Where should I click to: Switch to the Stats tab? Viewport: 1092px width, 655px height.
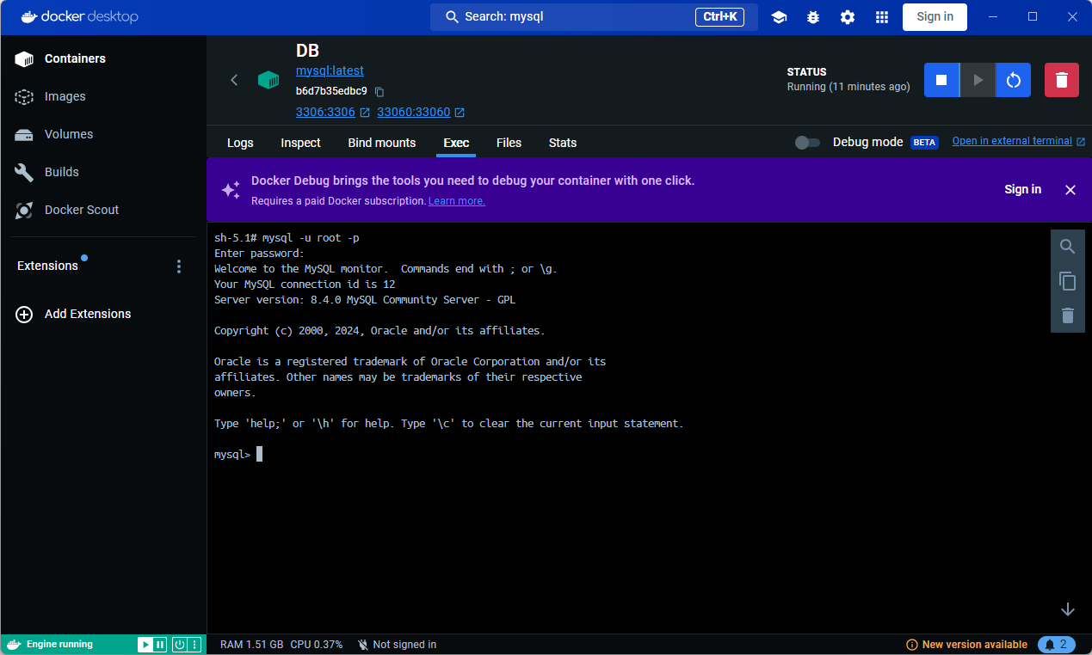(x=563, y=143)
